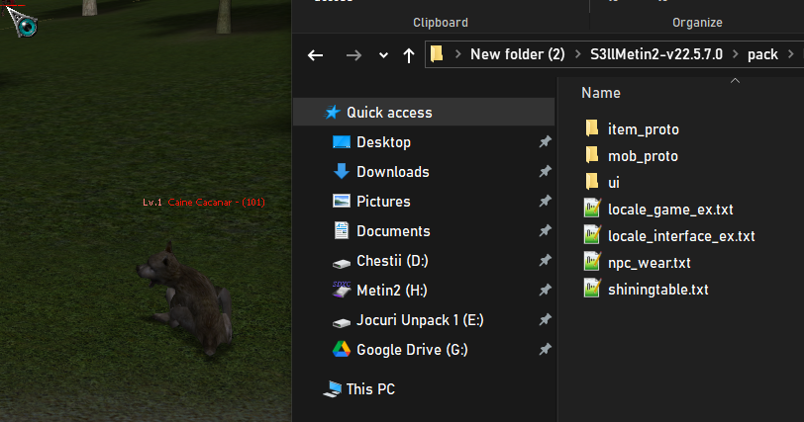Click the locale_interface_ex.txt file icon
The image size is (804, 422).
(x=592, y=234)
